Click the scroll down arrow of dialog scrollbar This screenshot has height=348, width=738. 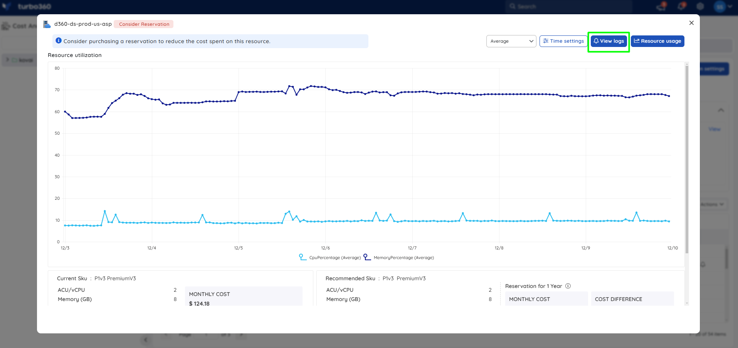[687, 303]
